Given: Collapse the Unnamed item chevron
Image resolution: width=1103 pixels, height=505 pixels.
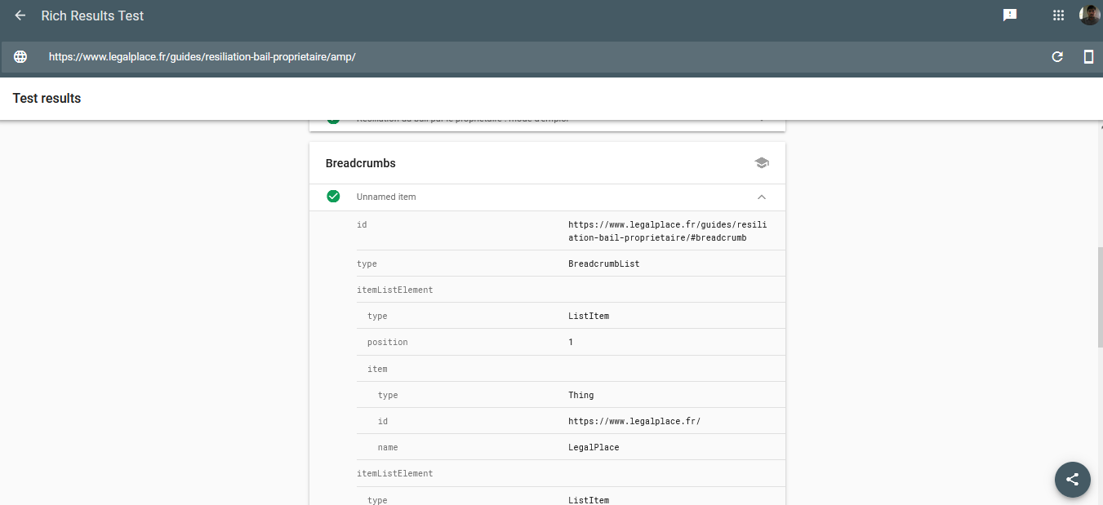Looking at the screenshot, I should [x=762, y=197].
